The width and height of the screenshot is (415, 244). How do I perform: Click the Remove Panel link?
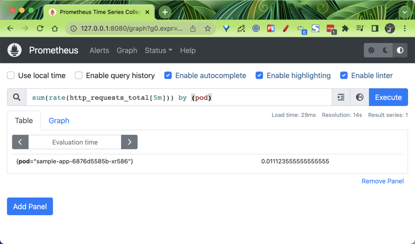[x=382, y=181]
